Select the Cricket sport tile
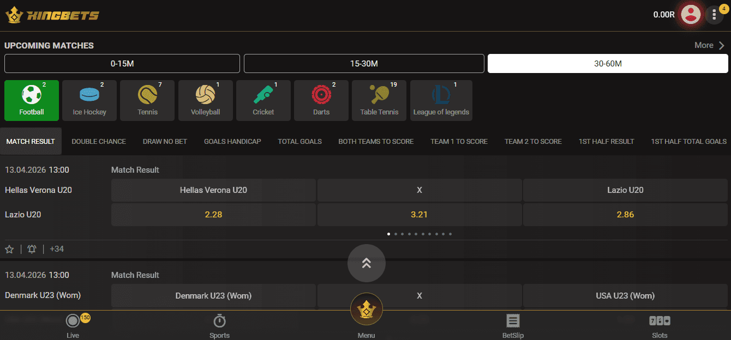 (x=263, y=100)
